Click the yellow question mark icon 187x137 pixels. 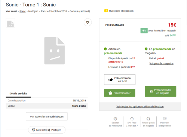[x=106, y=11]
